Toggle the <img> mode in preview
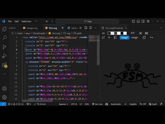This screenshot has width=165, height=124. coord(135,37)
